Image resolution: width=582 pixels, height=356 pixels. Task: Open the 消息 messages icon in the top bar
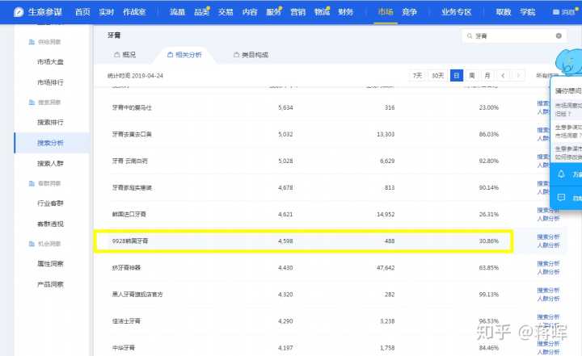(x=565, y=12)
